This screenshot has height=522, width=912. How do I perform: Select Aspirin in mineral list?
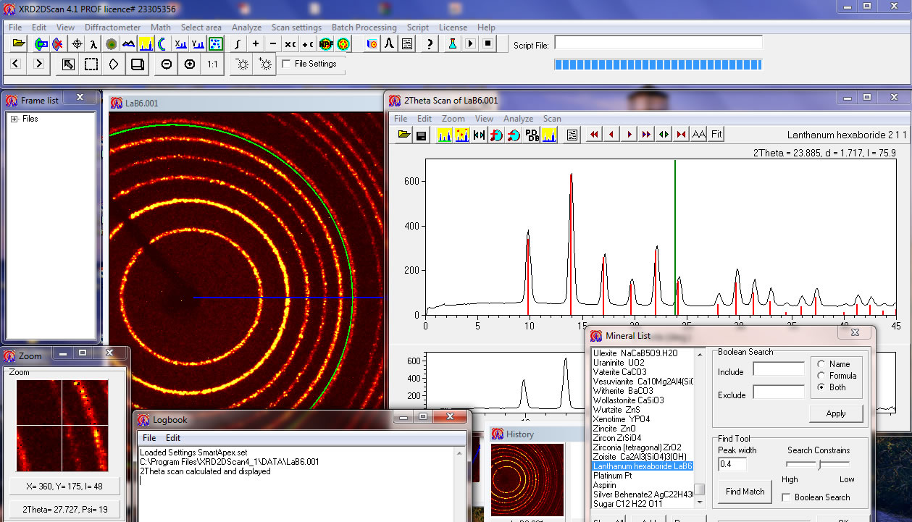(x=605, y=485)
